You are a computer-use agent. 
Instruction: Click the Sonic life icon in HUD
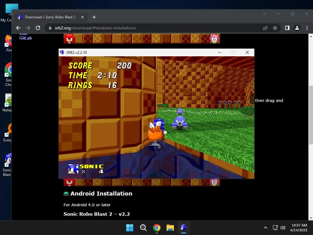coord(73,169)
